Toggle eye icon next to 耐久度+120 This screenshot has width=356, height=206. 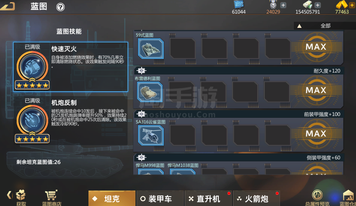click(141, 71)
